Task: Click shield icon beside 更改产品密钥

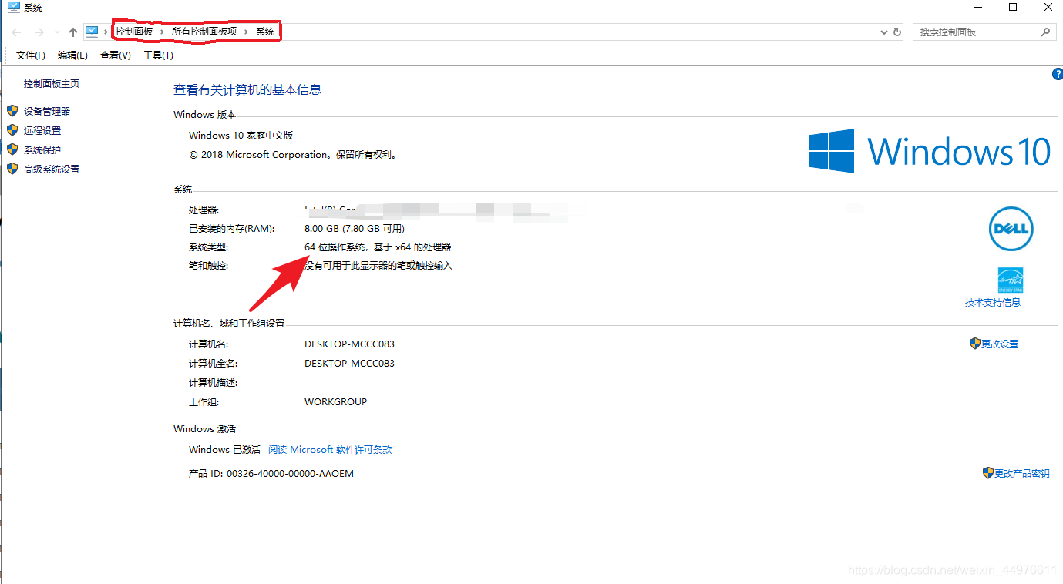Action: pos(988,473)
